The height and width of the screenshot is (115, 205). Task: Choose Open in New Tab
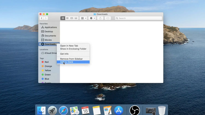click(x=73, y=46)
